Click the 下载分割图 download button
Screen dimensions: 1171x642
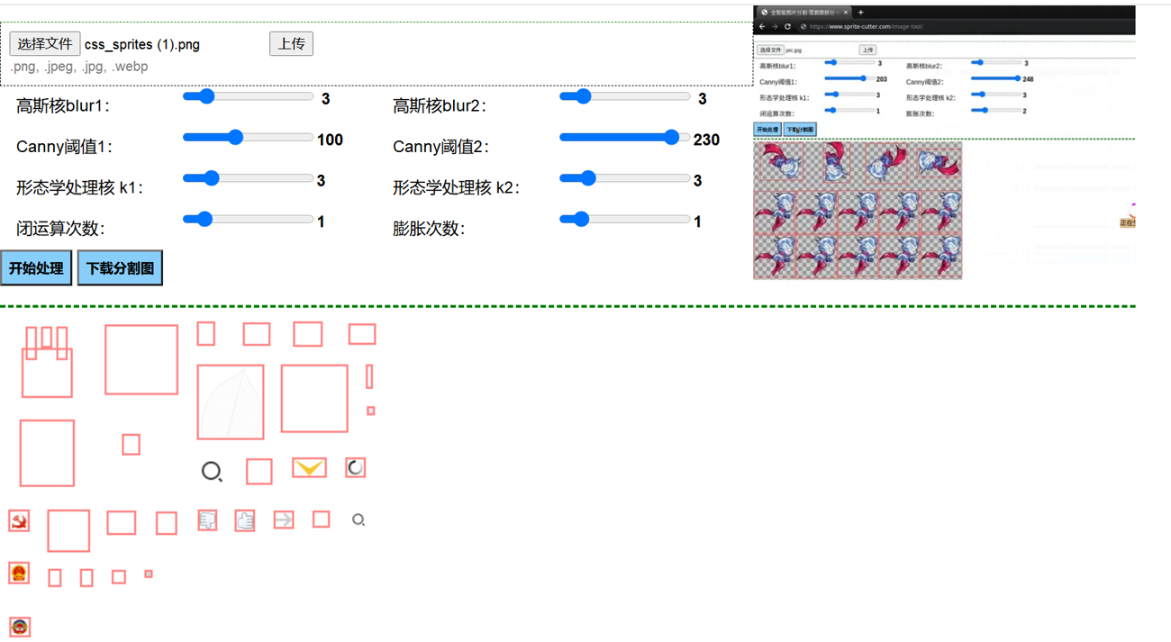click(120, 268)
